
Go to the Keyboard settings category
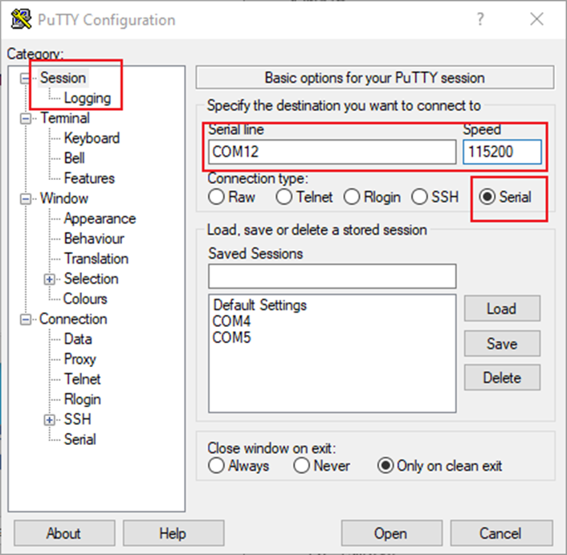[92, 138]
